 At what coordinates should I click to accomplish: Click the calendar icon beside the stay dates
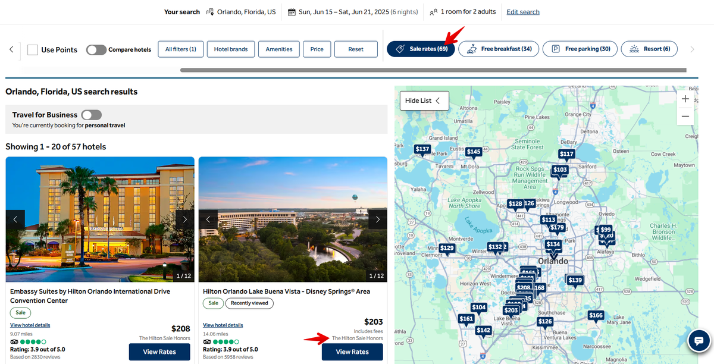292,12
